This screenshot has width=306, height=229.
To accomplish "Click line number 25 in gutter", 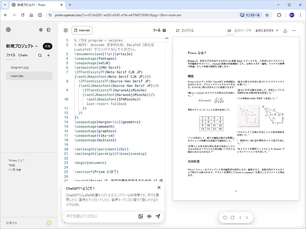I will click(66, 172).
